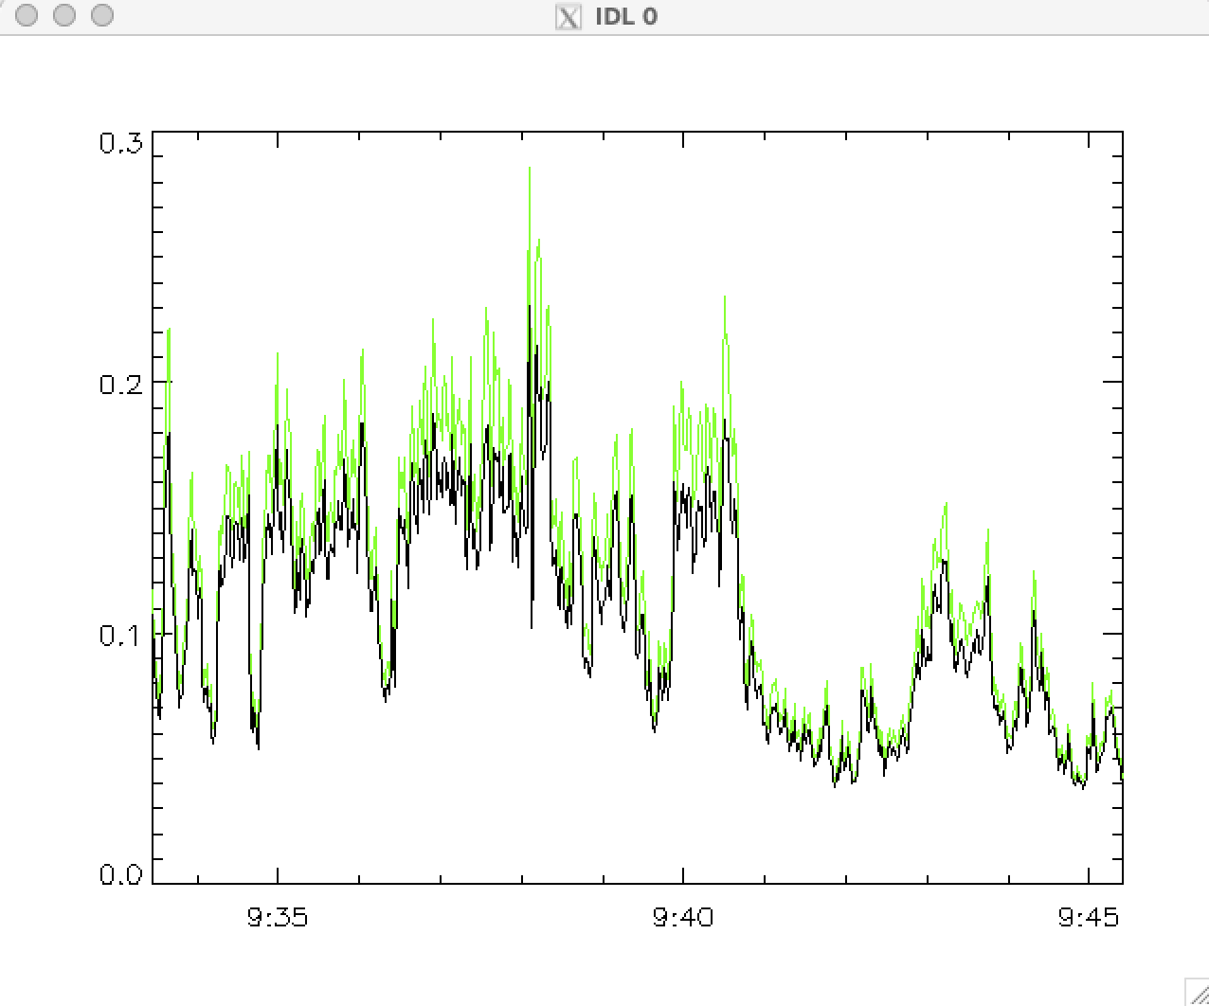
Task: Close the IDL 0 plot window
Action: coord(27,16)
